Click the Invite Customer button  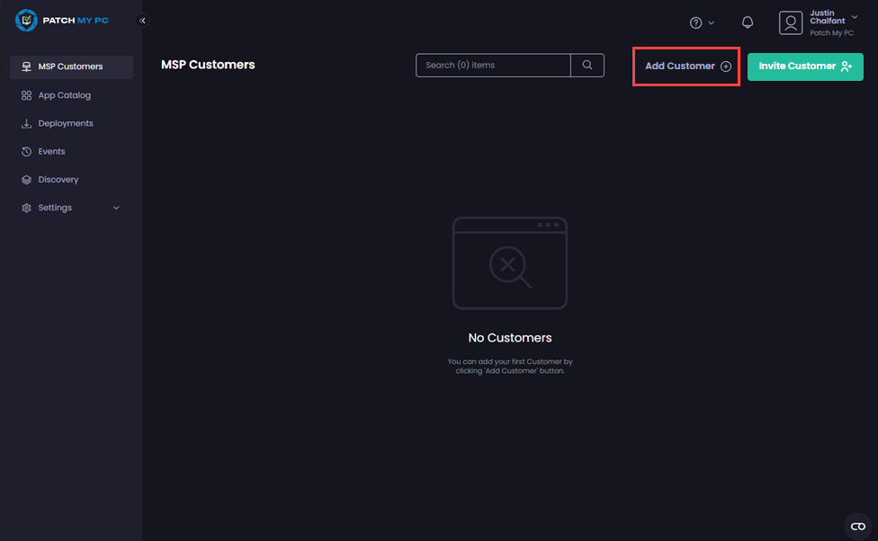point(805,66)
